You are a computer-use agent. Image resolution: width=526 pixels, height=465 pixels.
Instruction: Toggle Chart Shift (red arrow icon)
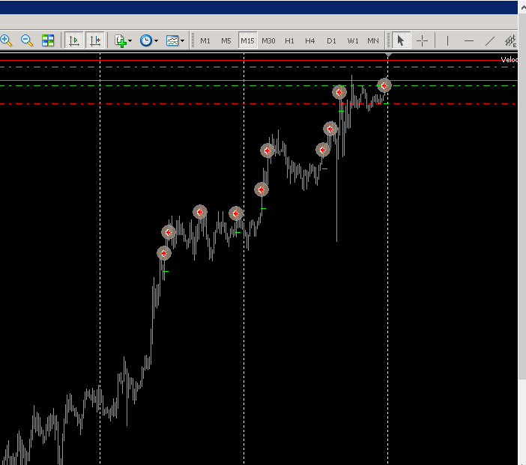tap(95, 40)
